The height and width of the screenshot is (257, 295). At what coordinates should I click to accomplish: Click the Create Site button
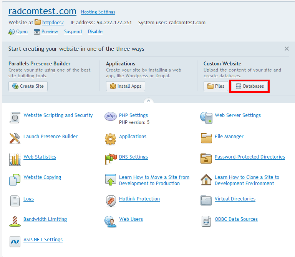click(x=28, y=86)
